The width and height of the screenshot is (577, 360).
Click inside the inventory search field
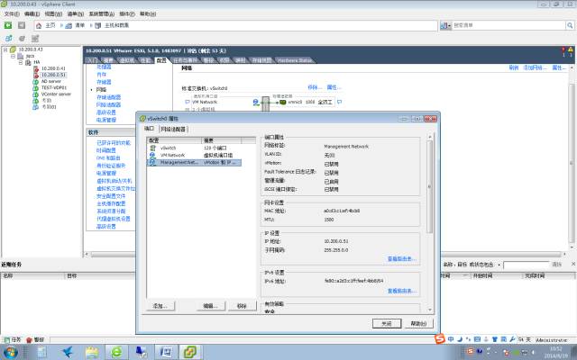[508, 25]
